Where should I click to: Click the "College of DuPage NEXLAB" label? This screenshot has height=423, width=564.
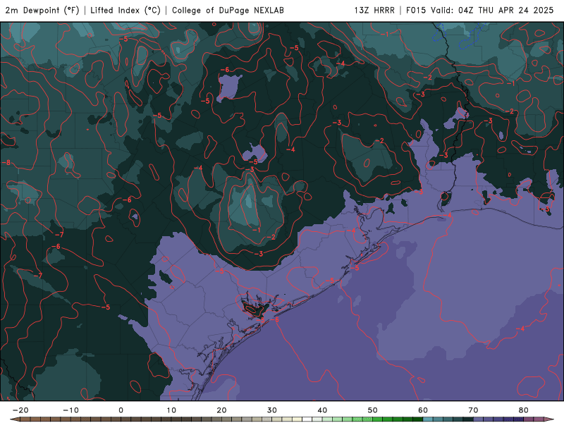click(x=228, y=11)
